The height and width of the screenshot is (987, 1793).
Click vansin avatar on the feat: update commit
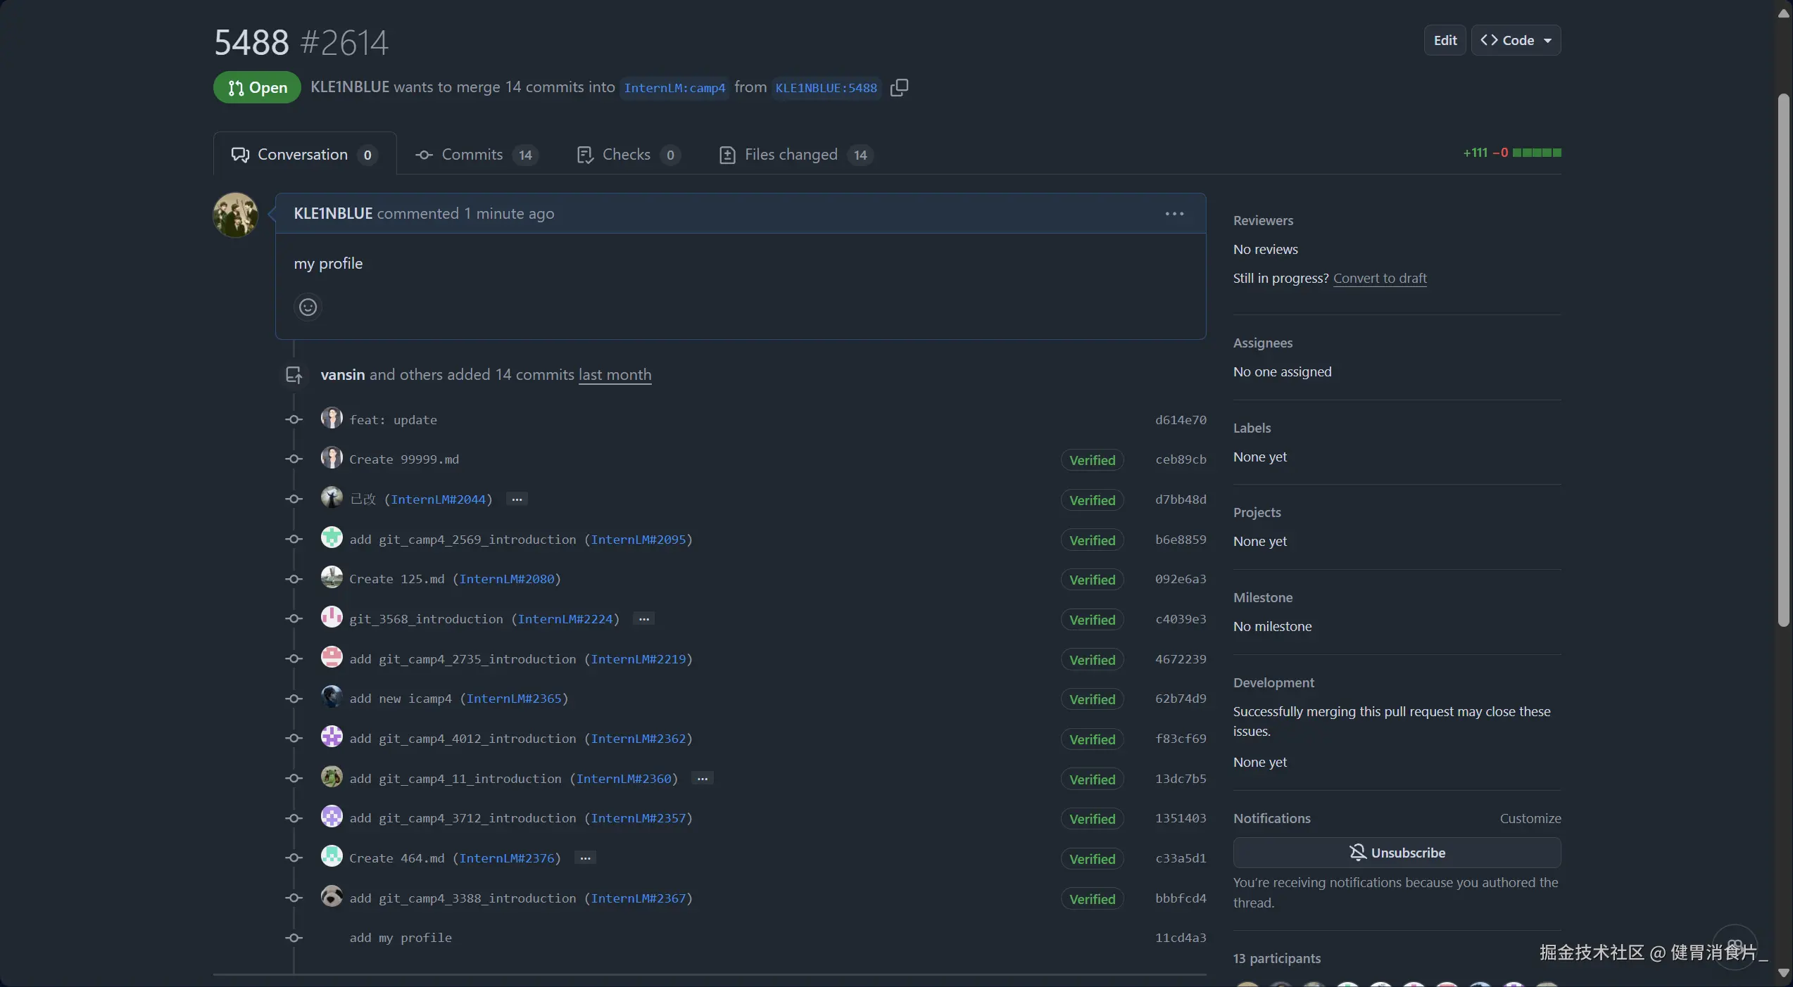coord(332,419)
